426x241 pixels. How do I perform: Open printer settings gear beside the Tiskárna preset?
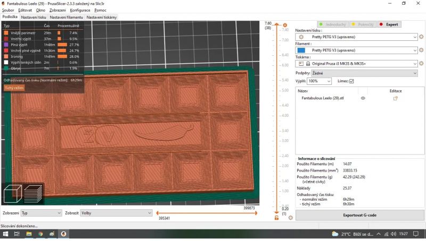click(421, 64)
